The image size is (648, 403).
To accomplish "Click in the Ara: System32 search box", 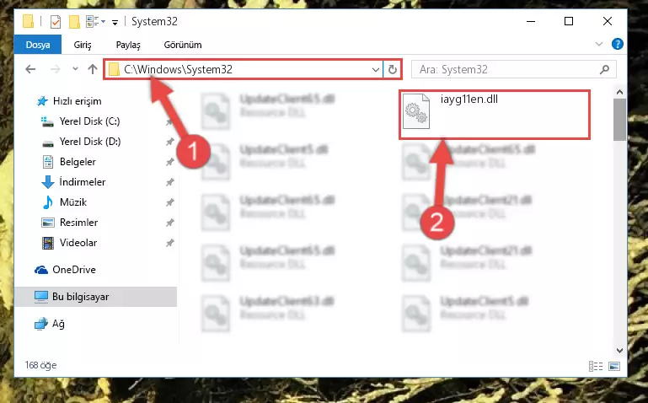I will click(x=506, y=69).
